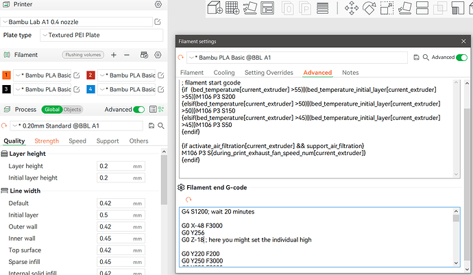Click blue filament 4 color swatch
Screen dimensions: 473x275
point(90,89)
